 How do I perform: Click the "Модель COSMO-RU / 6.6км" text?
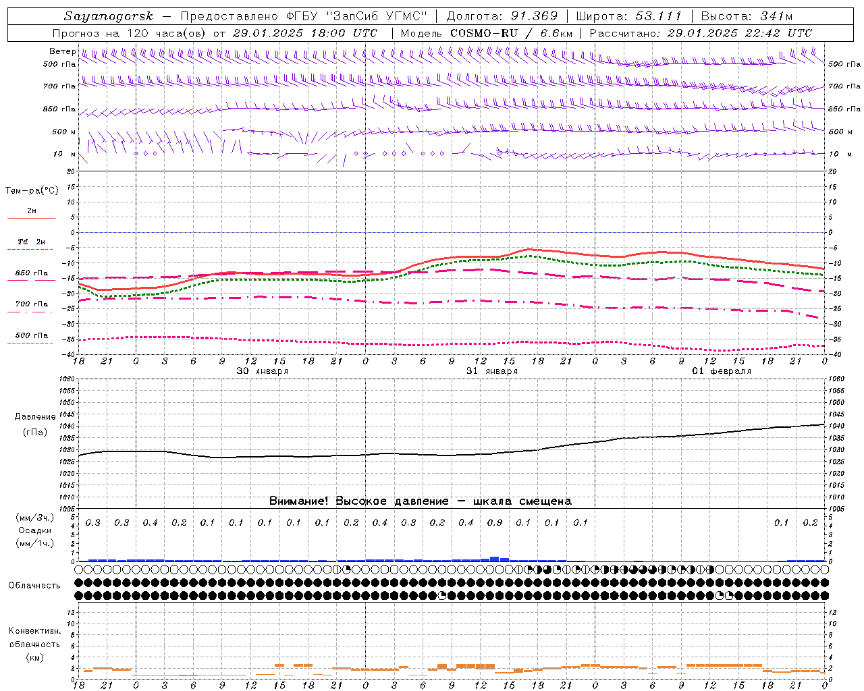coord(486,33)
